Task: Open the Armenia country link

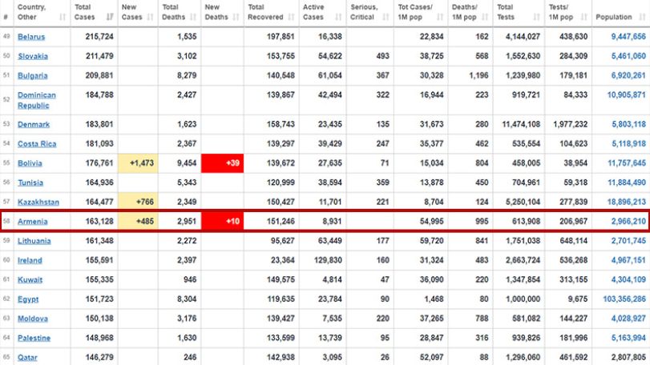Action: click(32, 222)
